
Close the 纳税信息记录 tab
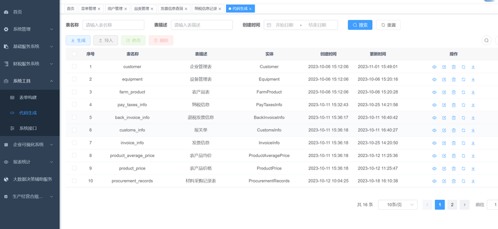click(x=220, y=9)
